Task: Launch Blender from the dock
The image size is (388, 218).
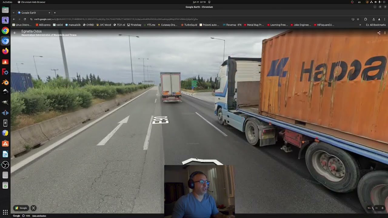Action: (5, 82)
